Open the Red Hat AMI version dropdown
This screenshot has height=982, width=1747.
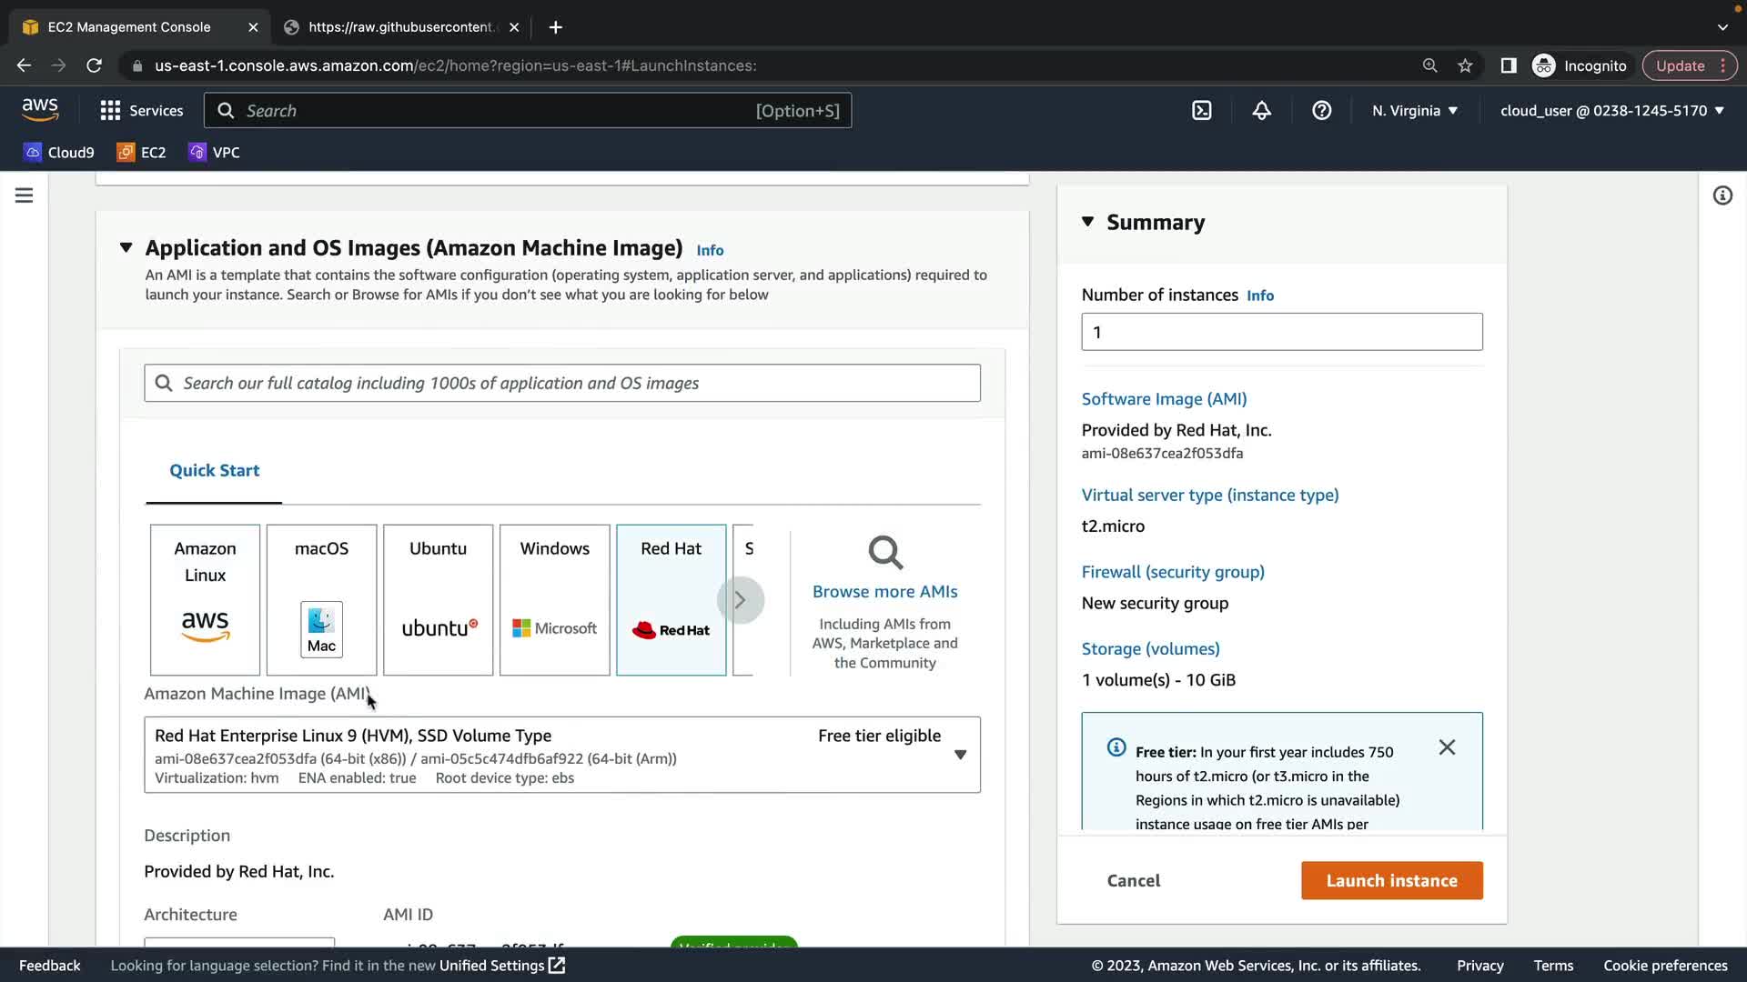960,755
